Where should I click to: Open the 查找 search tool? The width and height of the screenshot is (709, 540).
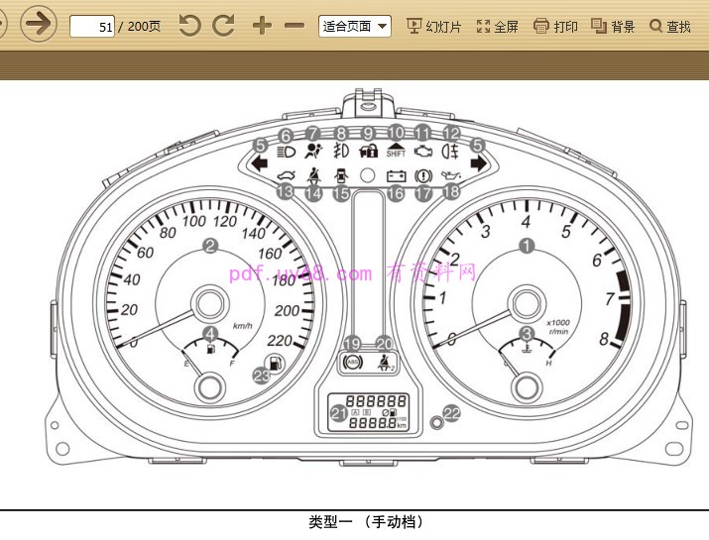[670, 27]
